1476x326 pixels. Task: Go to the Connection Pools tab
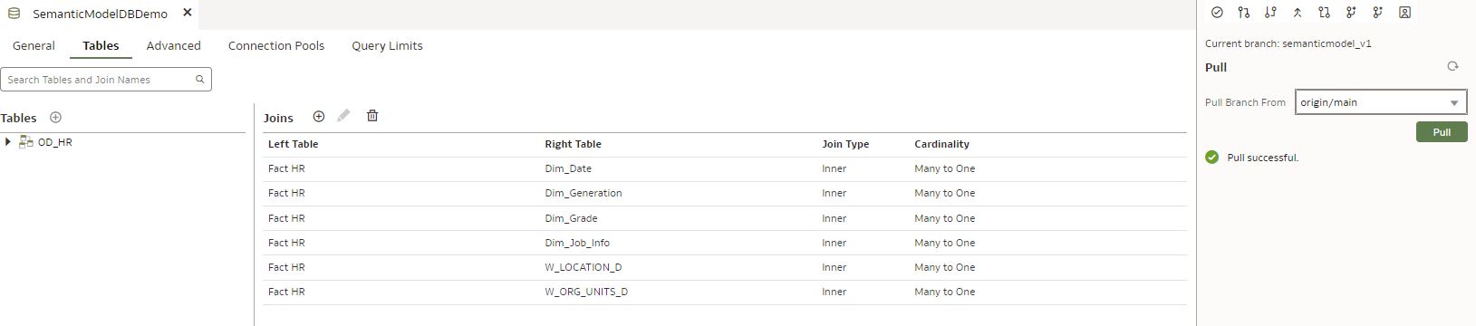click(276, 46)
